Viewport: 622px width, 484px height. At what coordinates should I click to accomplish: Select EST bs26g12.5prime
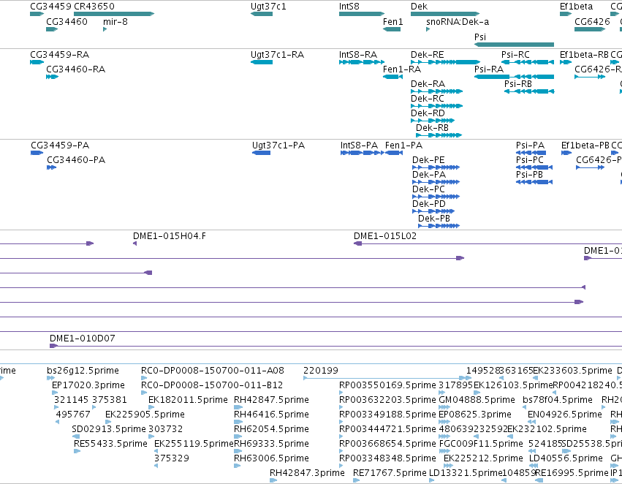point(50,378)
